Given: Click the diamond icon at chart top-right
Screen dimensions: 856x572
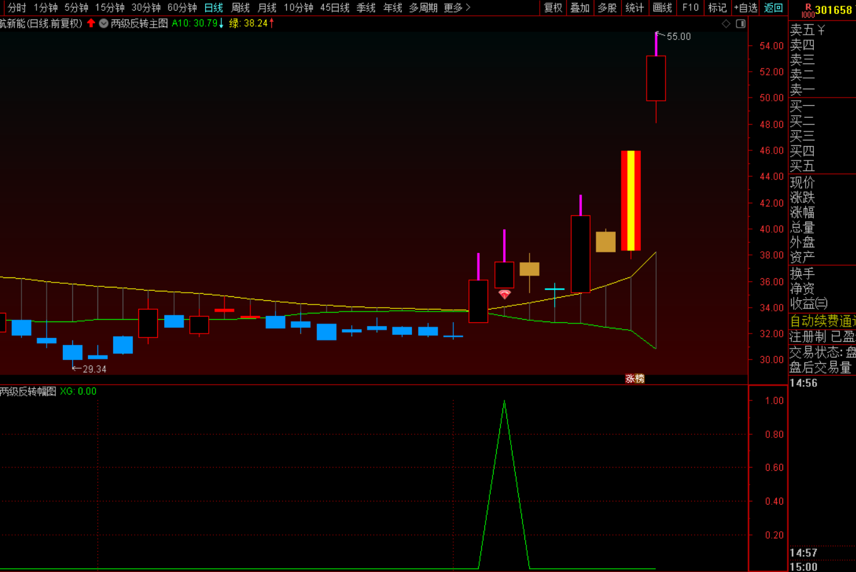Looking at the screenshot, I should pyautogui.click(x=726, y=24).
